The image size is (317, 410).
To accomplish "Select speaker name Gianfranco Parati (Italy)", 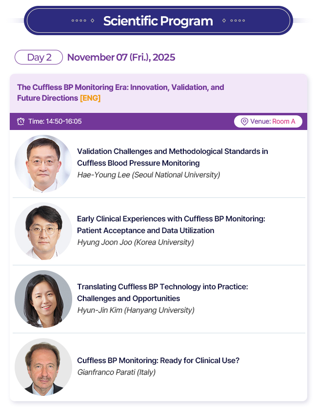I will pos(116,372).
